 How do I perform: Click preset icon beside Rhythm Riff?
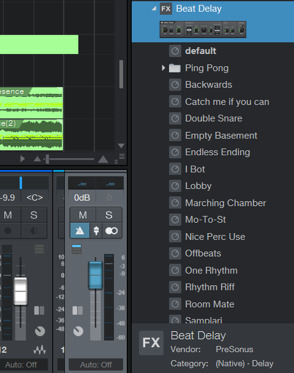175,287
